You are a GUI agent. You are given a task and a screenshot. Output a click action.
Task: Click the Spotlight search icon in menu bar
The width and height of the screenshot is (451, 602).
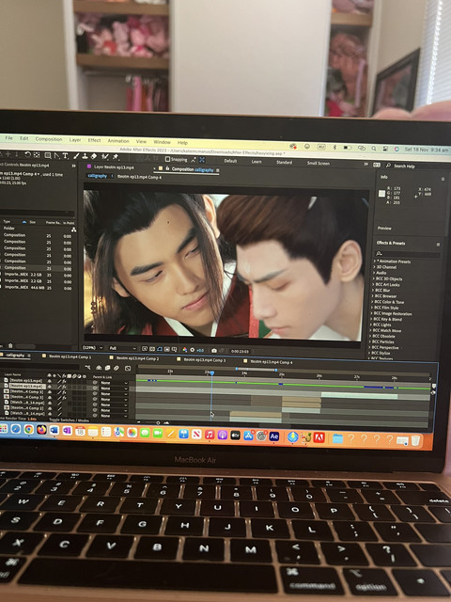tap(374, 149)
